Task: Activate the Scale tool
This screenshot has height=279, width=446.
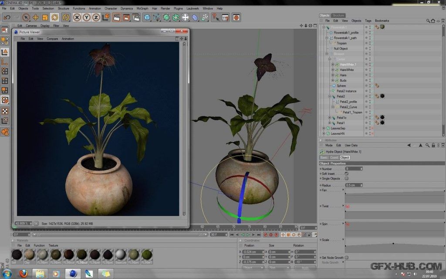Action: click(x=45, y=17)
